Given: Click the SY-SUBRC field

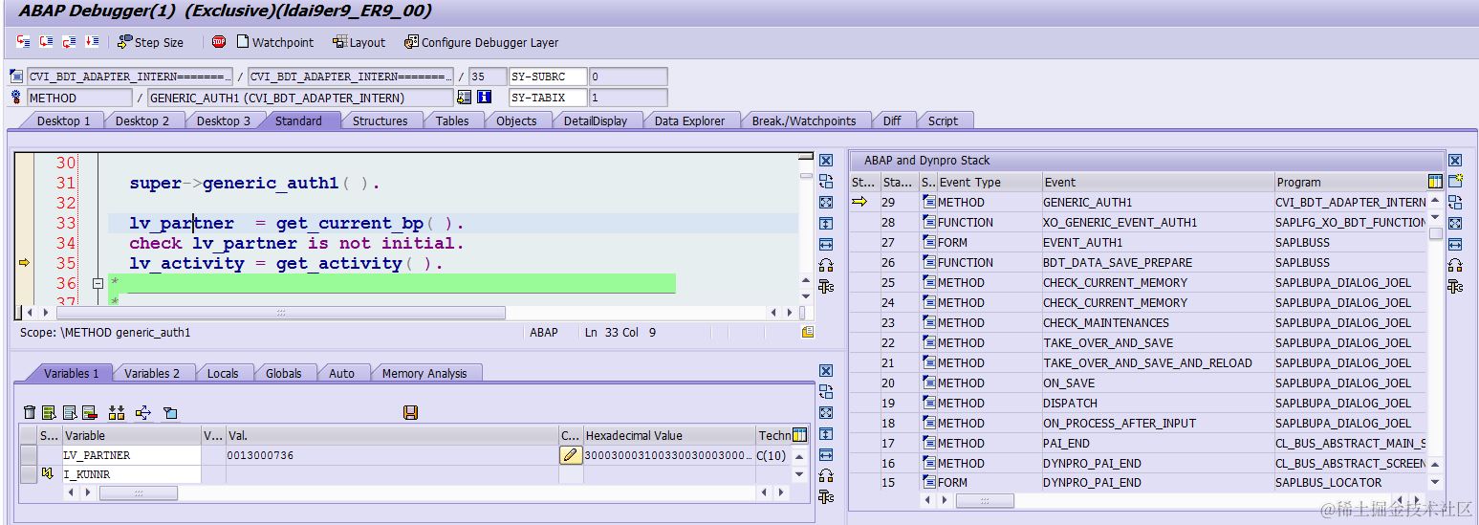Looking at the screenshot, I should click(x=547, y=77).
